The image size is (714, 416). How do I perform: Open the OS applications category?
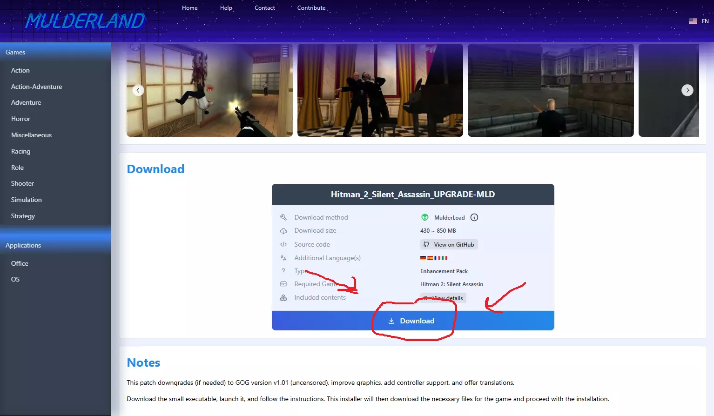pos(15,279)
